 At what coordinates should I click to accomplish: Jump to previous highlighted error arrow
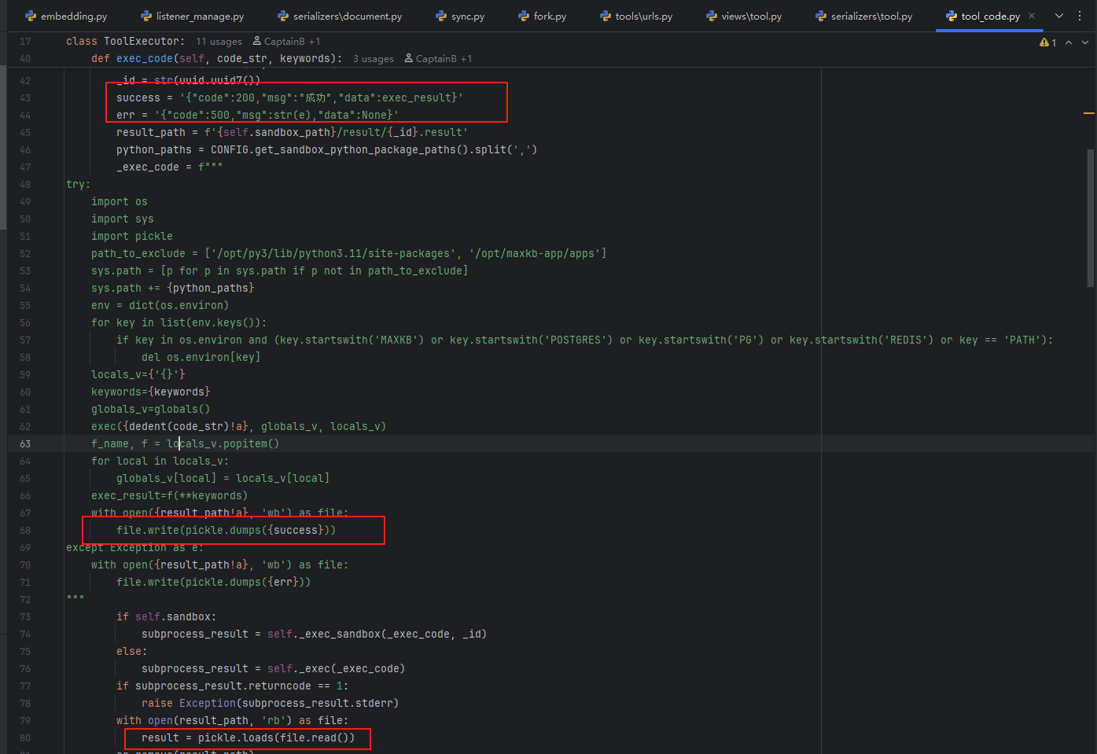[1069, 42]
